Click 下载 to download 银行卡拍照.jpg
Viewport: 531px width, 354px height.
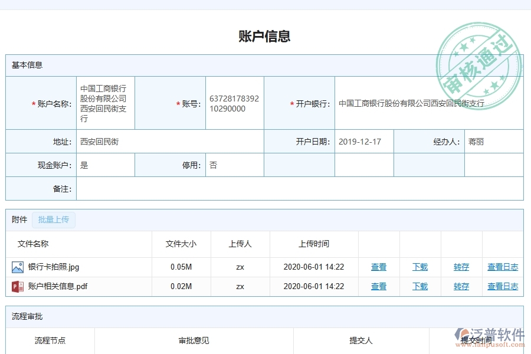[419, 267]
